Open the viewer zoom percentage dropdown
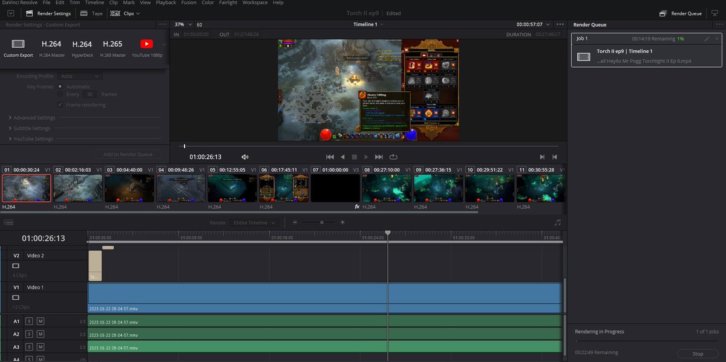This screenshot has height=362, width=726. (183, 25)
